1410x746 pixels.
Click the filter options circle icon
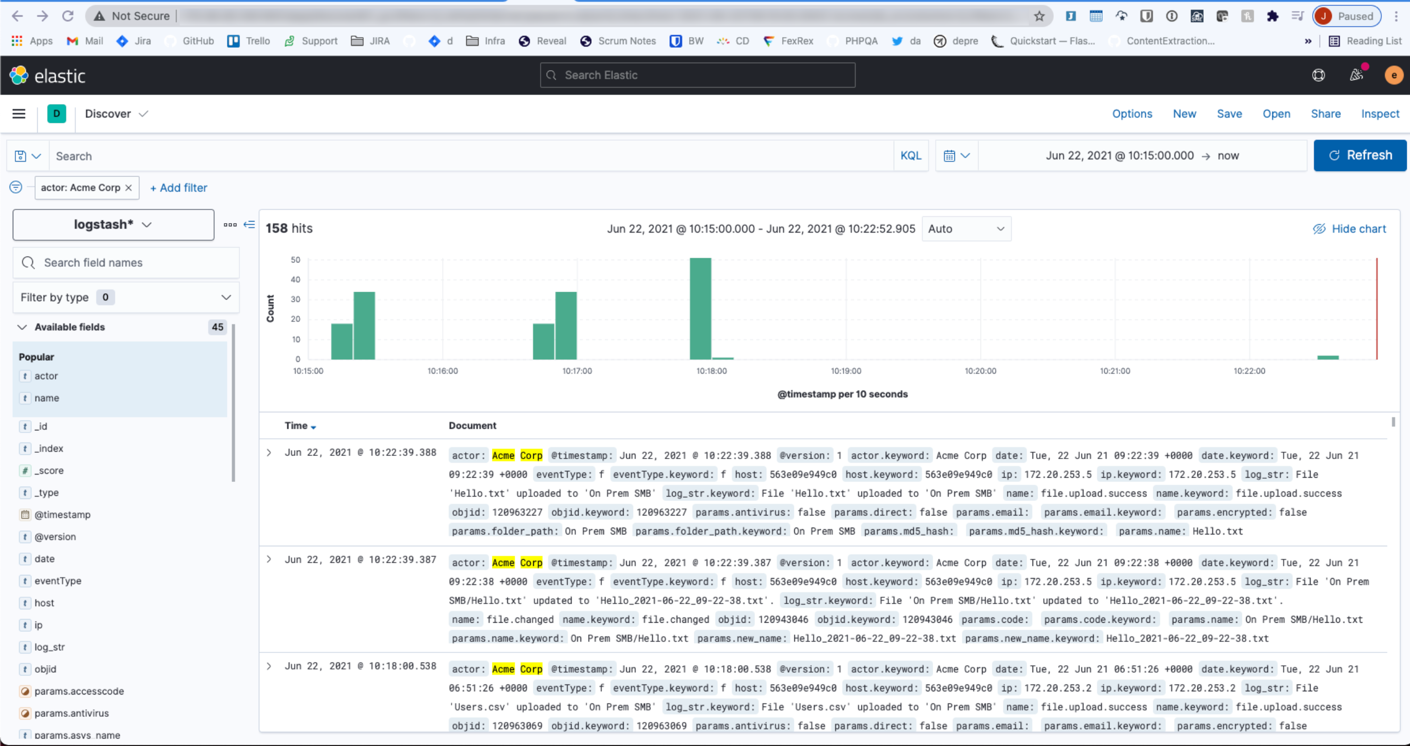coord(16,188)
